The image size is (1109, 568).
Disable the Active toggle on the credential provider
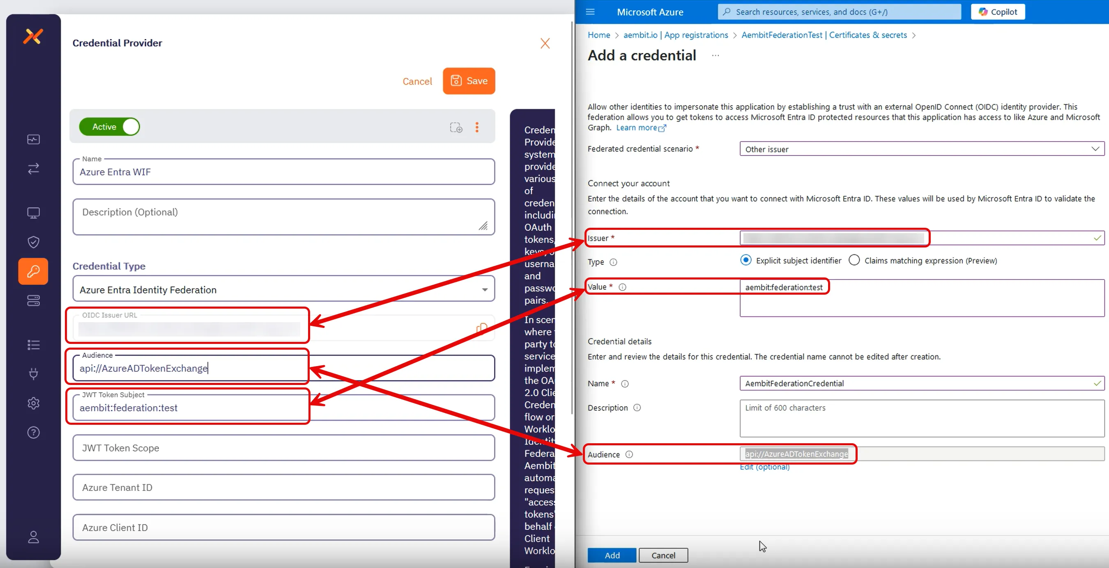[x=109, y=126]
